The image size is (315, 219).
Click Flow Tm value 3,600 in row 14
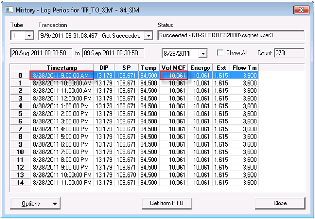[x=245, y=182]
